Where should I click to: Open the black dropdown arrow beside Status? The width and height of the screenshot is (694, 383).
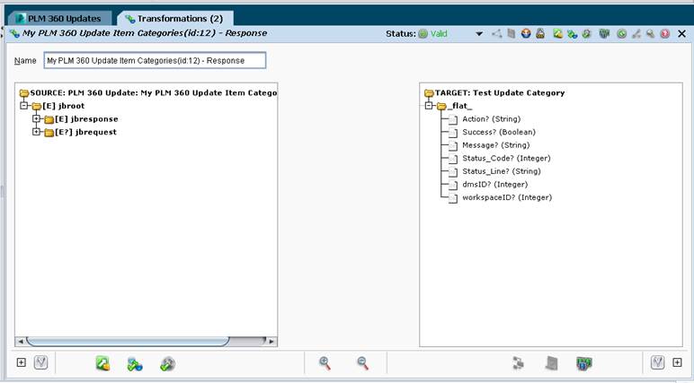tap(479, 34)
